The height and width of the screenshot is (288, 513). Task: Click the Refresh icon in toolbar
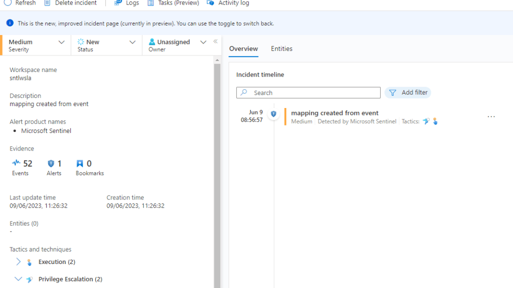click(x=8, y=3)
